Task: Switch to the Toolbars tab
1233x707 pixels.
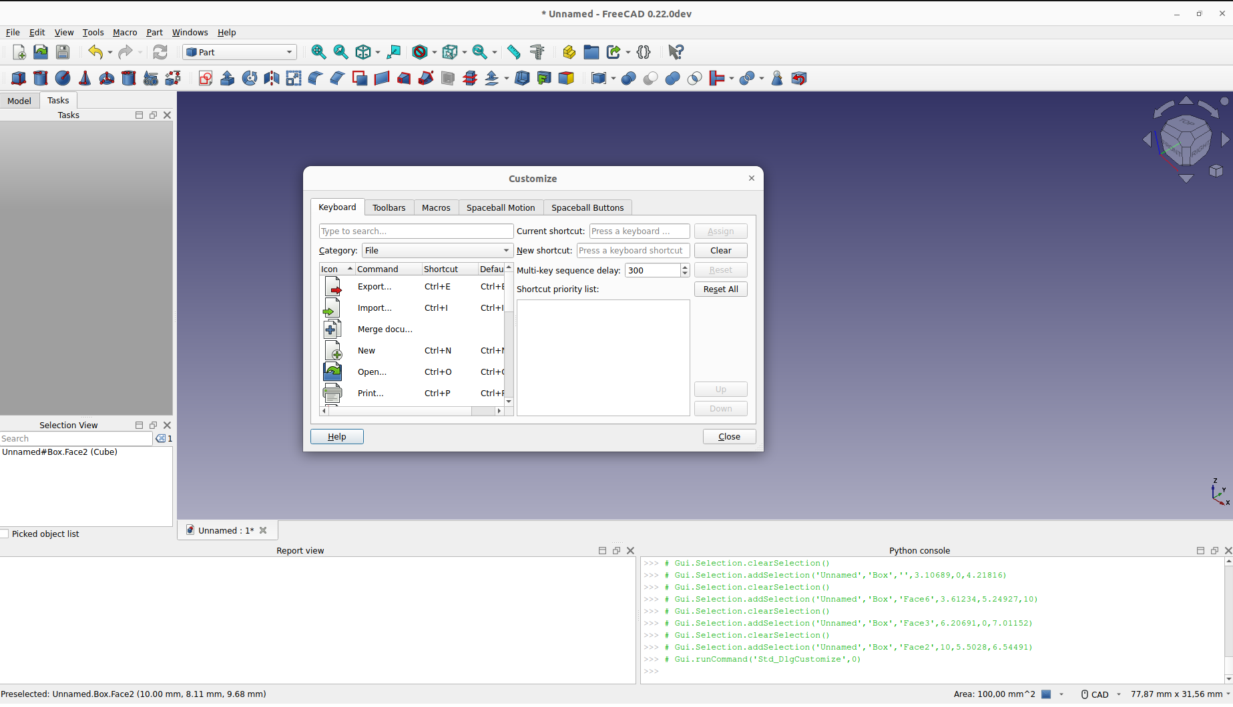Action: click(x=389, y=207)
